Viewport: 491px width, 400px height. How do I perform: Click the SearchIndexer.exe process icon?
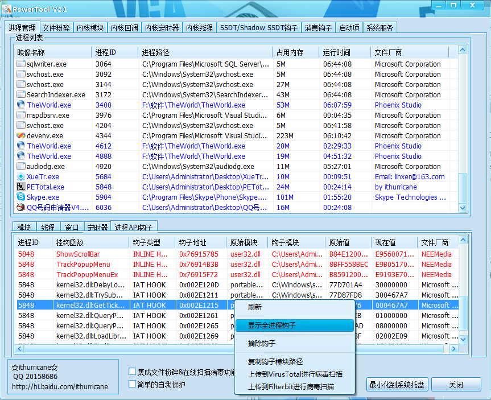coord(20,94)
